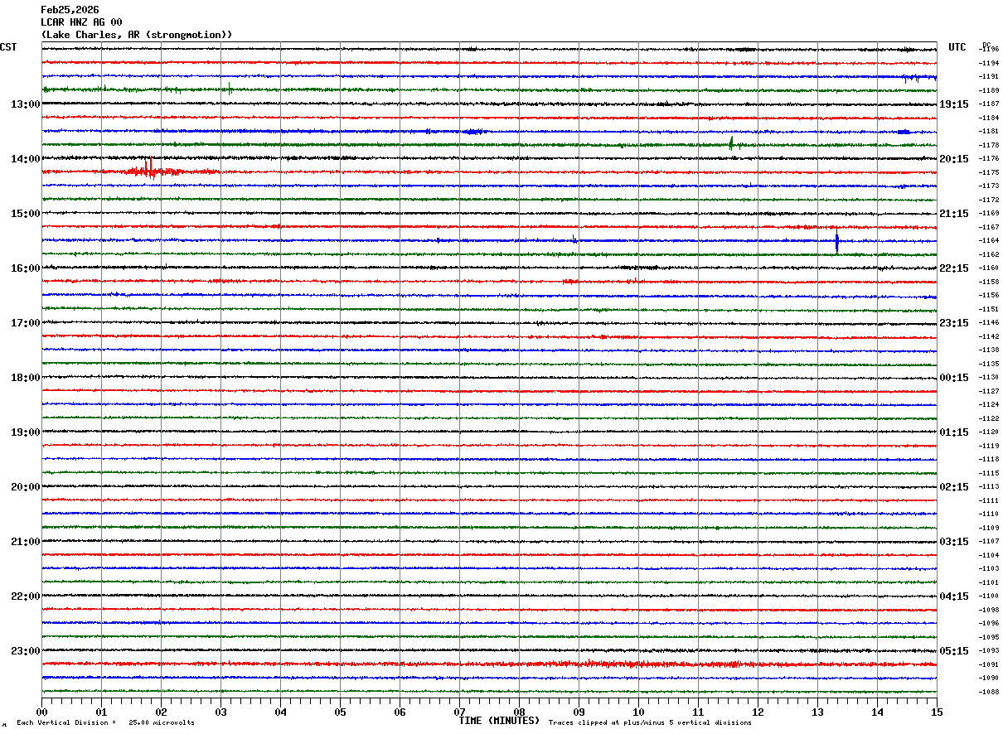This screenshot has height=734, width=1003.
Task: Click the 22:15 UTC time label
Action: pyautogui.click(x=954, y=268)
